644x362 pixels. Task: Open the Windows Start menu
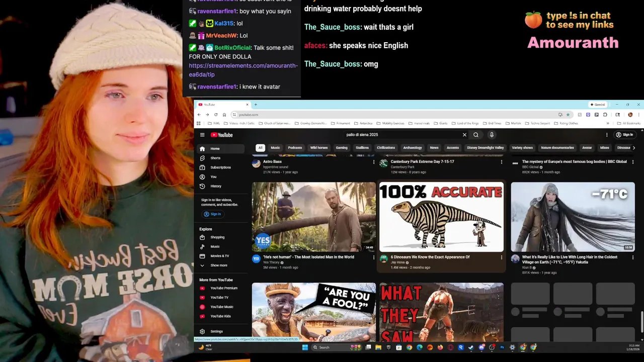tap(305, 347)
